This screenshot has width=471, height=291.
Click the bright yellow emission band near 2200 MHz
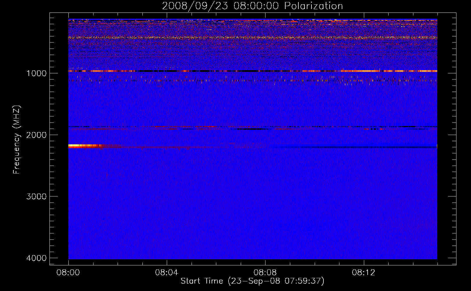click(x=87, y=146)
